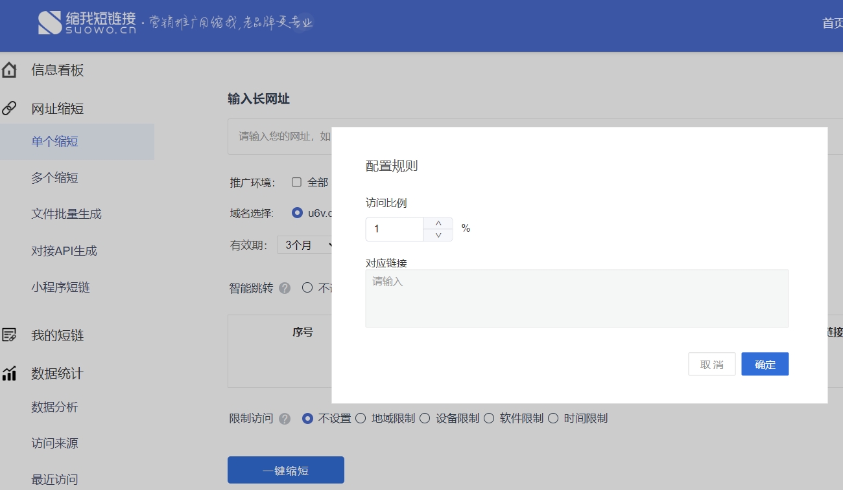Click the 对应链接 text area
Viewport: 843px width, 490px height.
[x=576, y=298]
